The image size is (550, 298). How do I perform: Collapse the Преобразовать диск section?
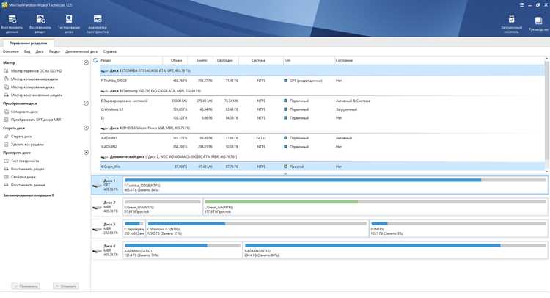click(86, 103)
